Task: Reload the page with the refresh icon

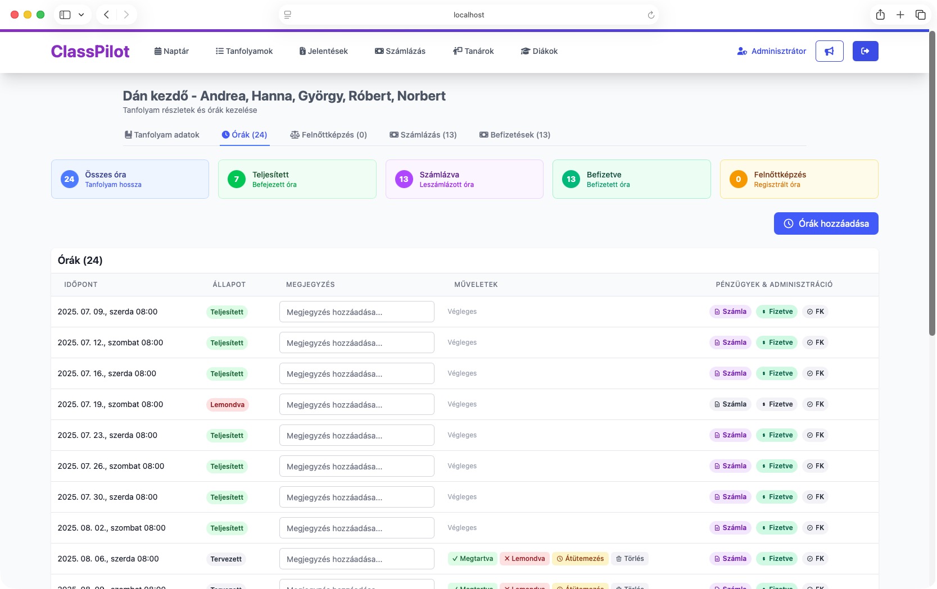Action: click(x=651, y=15)
